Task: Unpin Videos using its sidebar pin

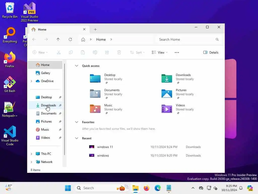Action: pos(60,138)
